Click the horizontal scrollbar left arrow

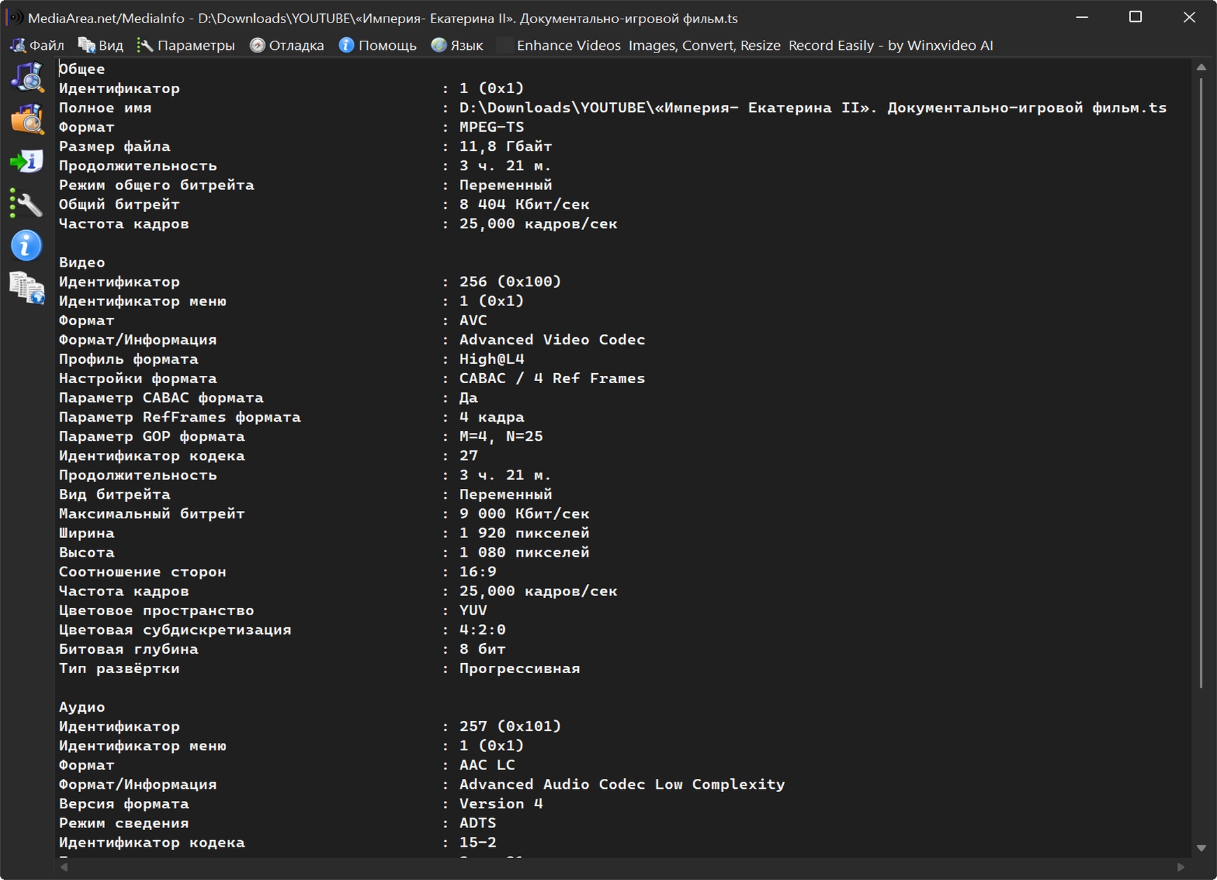click(x=64, y=867)
